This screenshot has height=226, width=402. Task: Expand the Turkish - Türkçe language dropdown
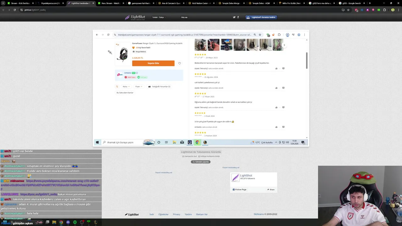click(x=159, y=17)
